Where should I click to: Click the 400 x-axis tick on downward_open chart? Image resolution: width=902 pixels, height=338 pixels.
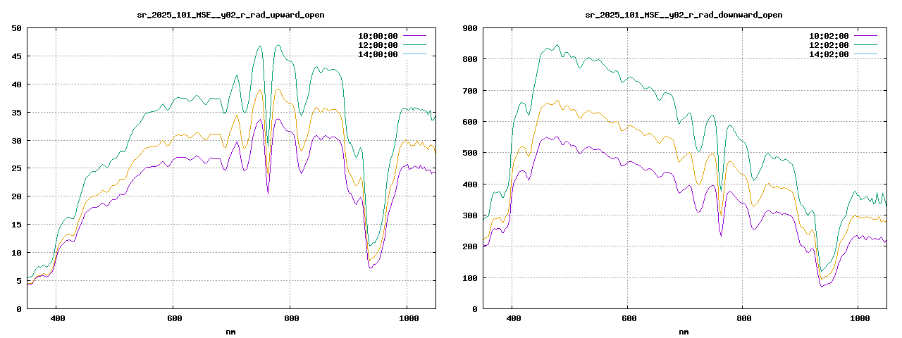514,318
